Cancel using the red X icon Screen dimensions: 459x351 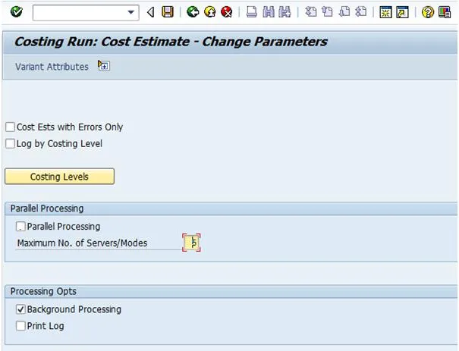pos(226,12)
